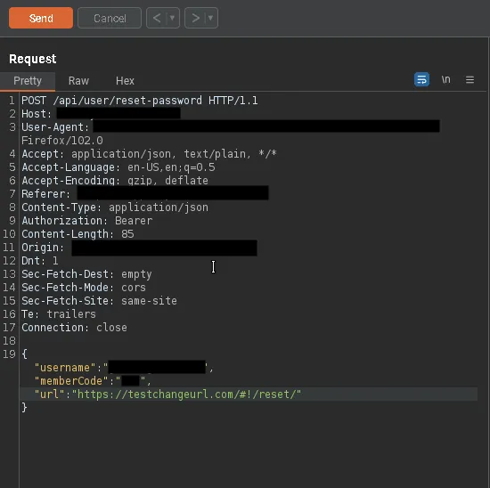Switch to the Hex tab

coord(125,81)
